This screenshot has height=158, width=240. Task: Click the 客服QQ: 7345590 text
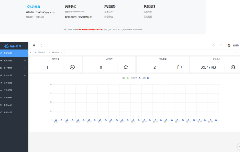35,17
